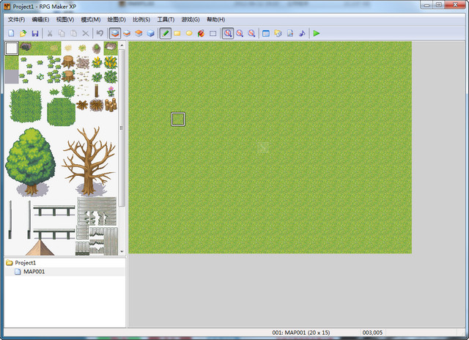The width and height of the screenshot is (469, 340).
Task: Select the Pencil drawing tool
Action: coord(166,33)
